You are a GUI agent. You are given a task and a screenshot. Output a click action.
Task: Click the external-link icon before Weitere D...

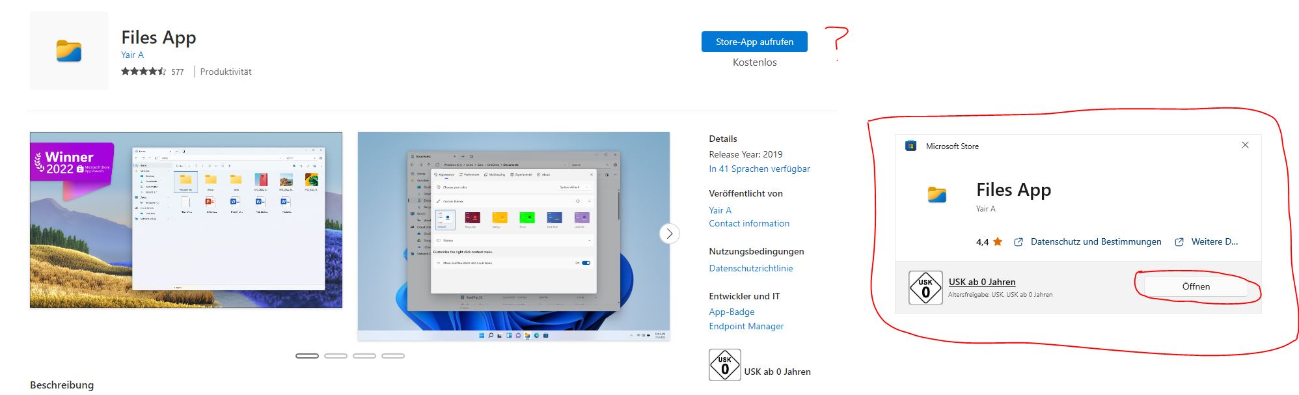[1179, 242]
